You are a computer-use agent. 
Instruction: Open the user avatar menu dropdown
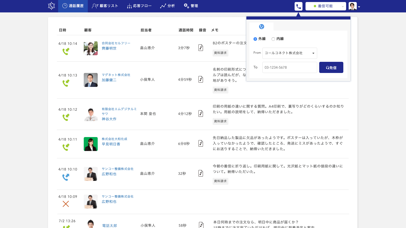click(x=354, y=6)
